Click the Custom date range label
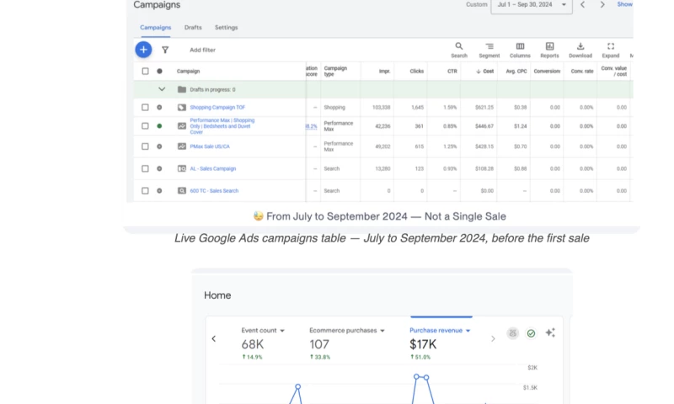The width and height of the screenshot is (674, 404). click(x=477, y=5)
